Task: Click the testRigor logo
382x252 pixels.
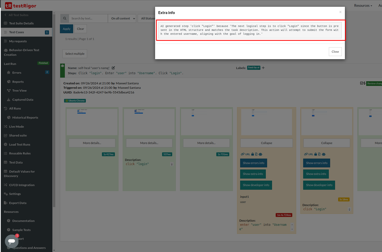Action: click(x=21, y=5)
